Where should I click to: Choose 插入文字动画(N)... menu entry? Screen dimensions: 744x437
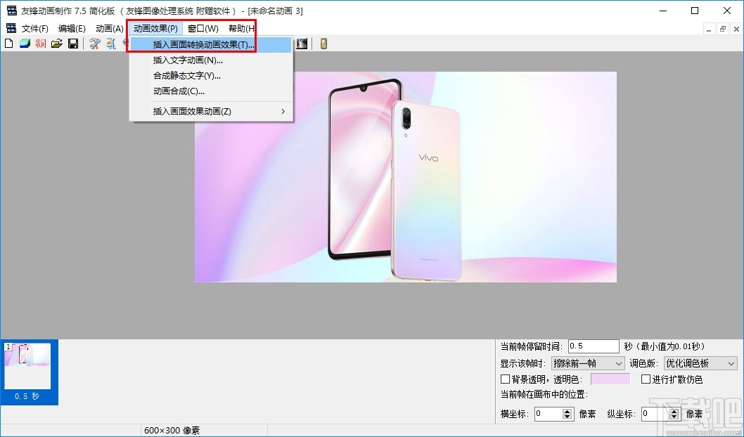tap(211, 60)
